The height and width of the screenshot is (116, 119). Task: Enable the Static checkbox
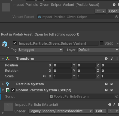pos(102,43)
